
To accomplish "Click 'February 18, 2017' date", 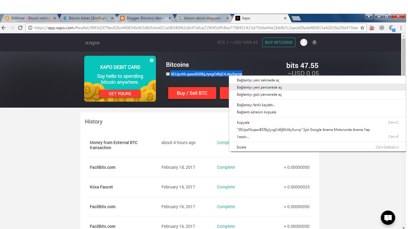I will coord(178,167).
